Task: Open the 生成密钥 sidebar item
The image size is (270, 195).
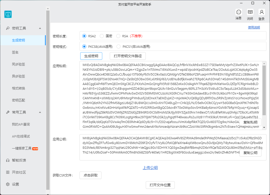Action: (23, 40)
